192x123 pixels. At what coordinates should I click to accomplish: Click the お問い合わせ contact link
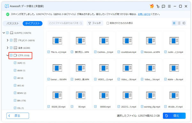click(144, 14)
